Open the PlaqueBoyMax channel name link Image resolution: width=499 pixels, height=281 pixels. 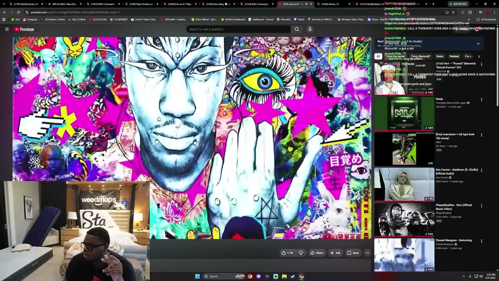point(444,213)
